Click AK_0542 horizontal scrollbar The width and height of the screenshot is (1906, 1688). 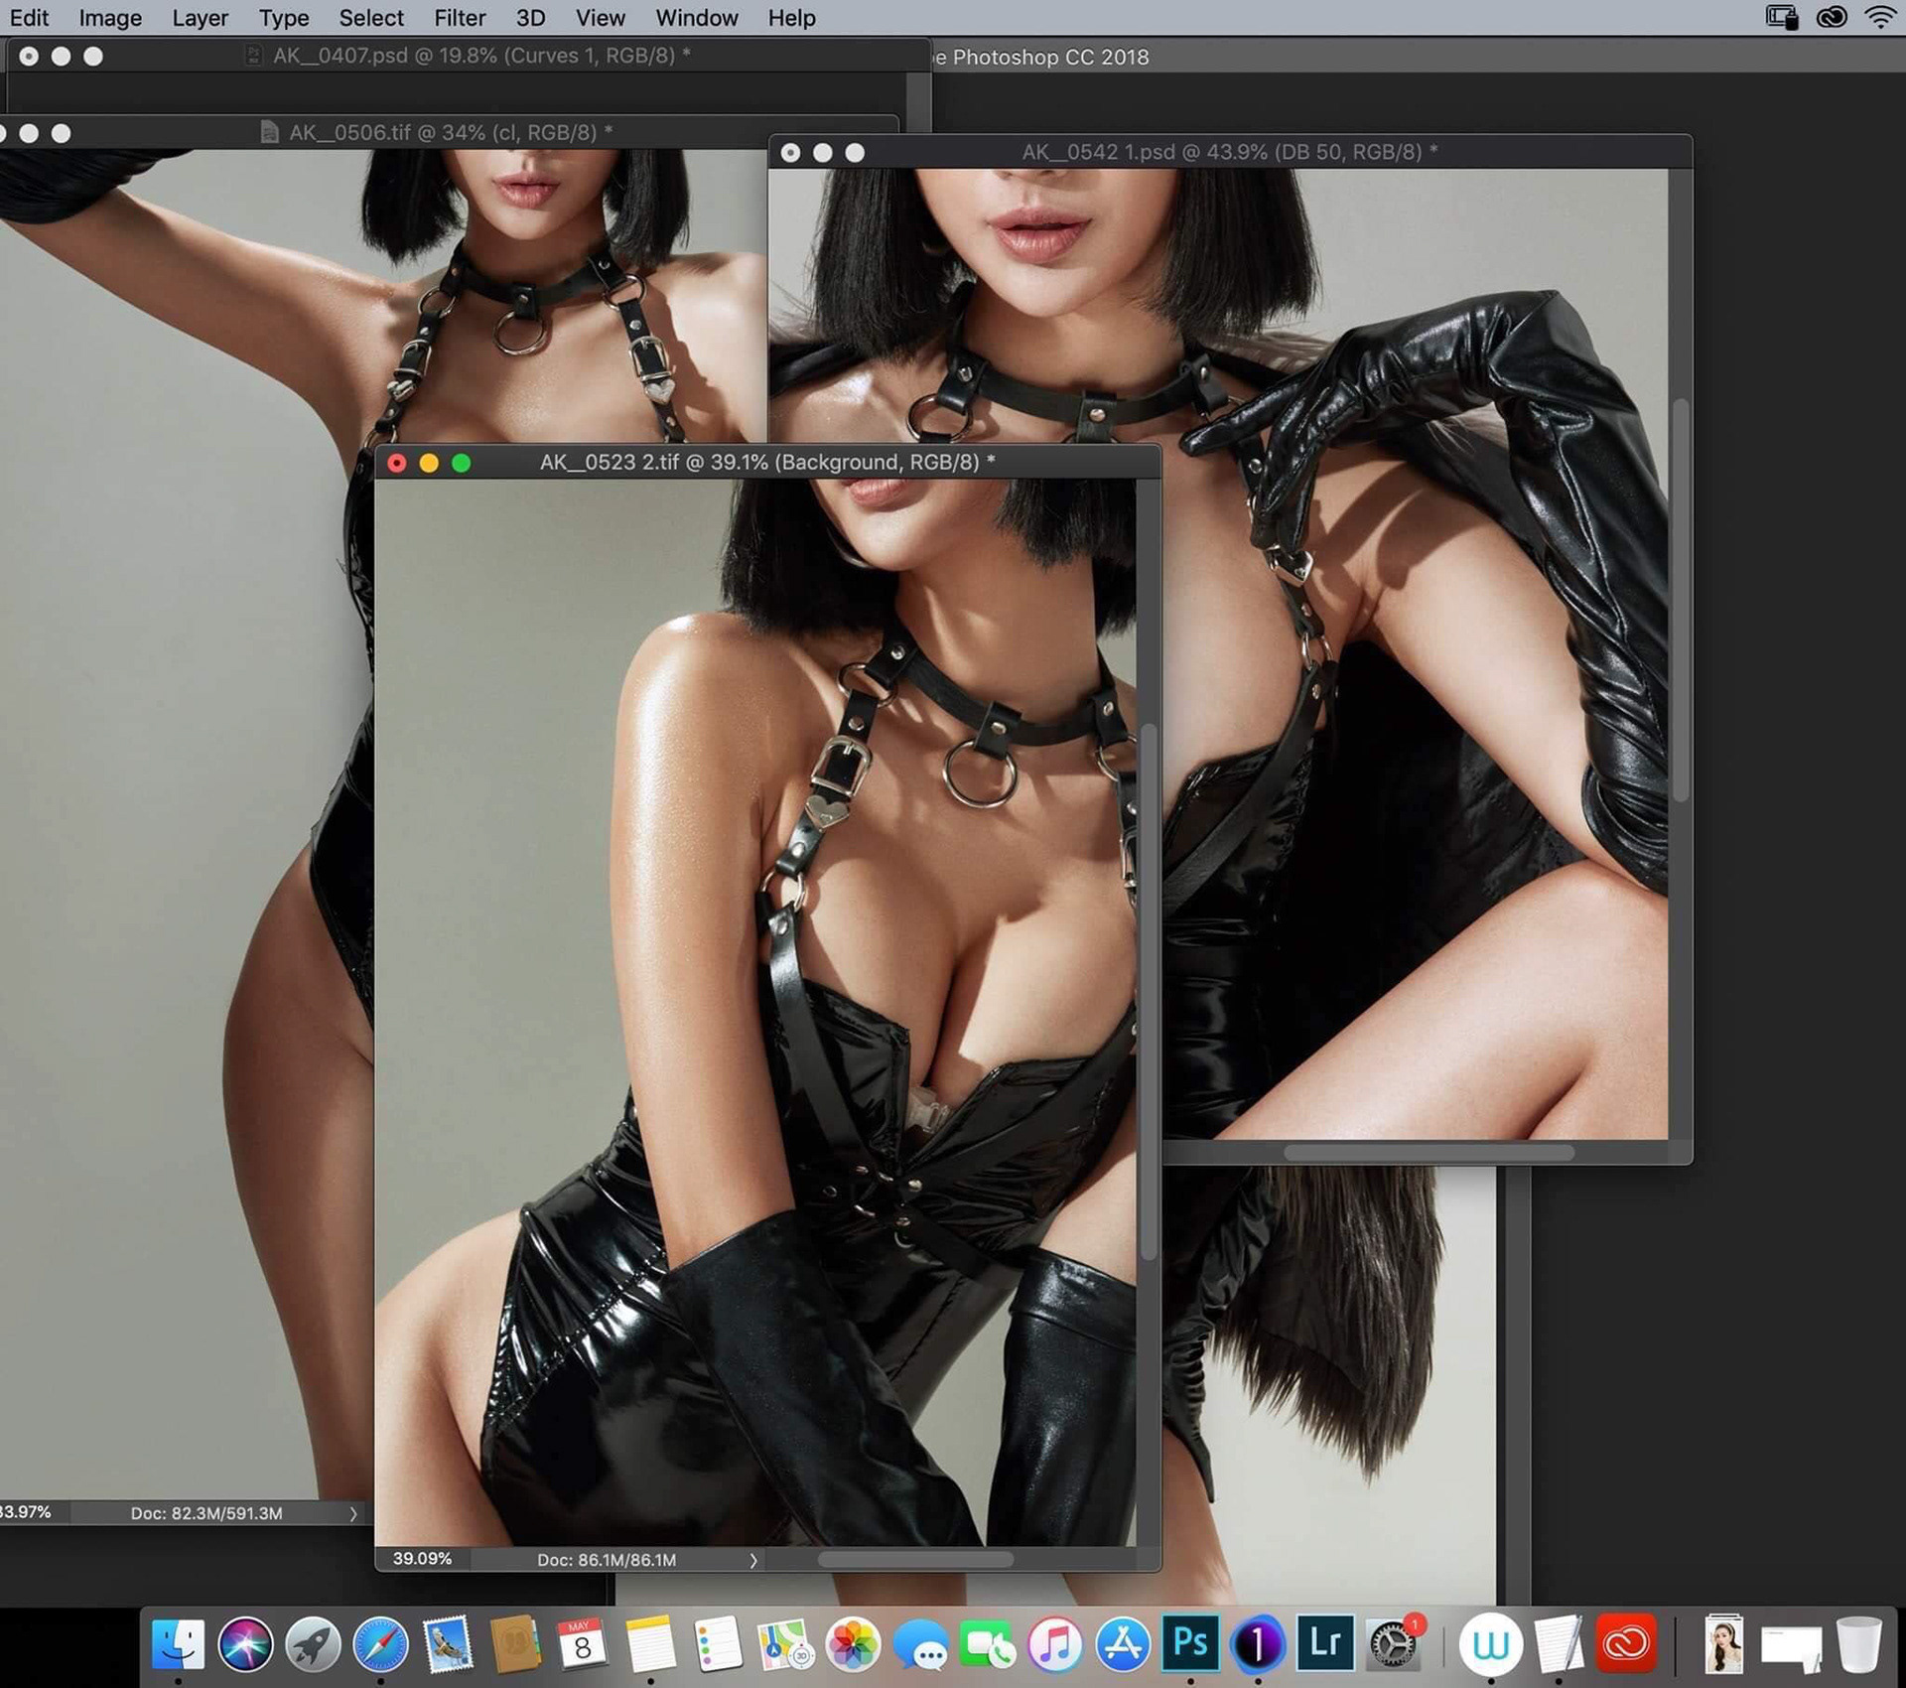pos(1429,1153)
